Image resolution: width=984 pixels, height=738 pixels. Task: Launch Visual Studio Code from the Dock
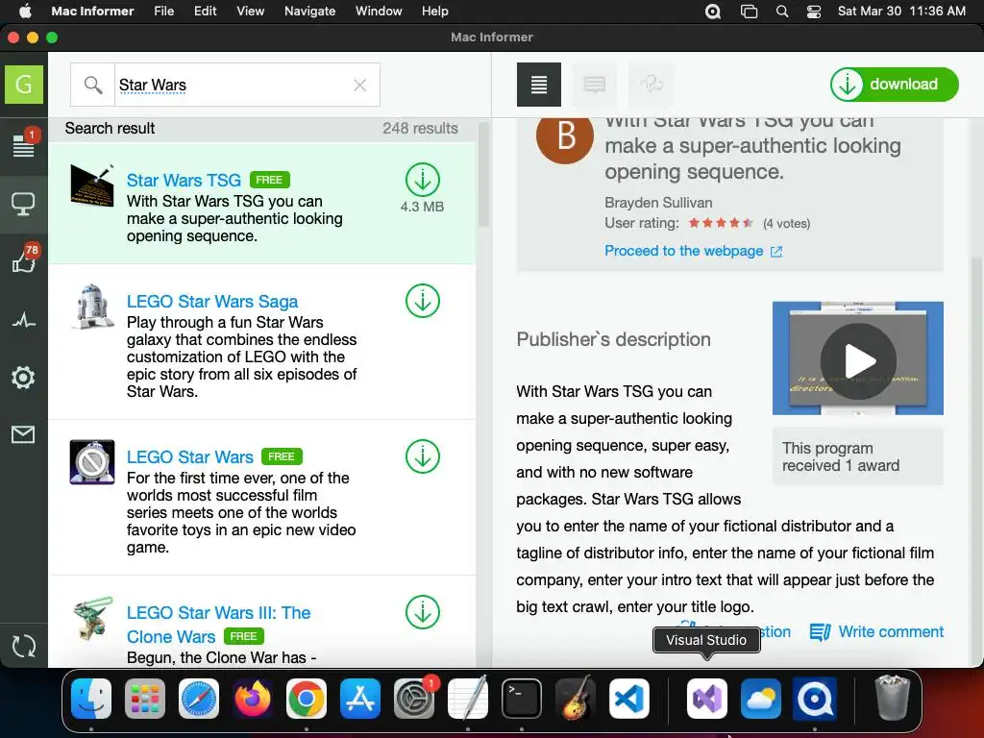pos(628,699)
